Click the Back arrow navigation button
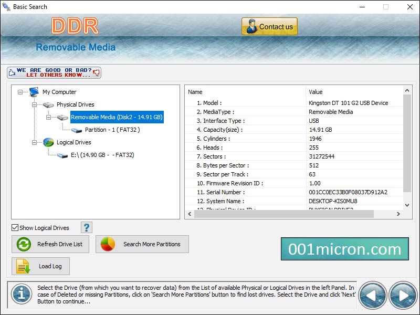Viewport: 420px width, 315px height. pyautogui.click(x=373, y=295)
